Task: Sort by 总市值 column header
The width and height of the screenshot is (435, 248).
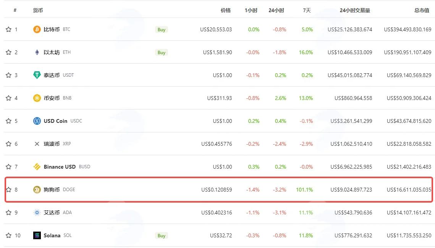Action: (422, 10)
